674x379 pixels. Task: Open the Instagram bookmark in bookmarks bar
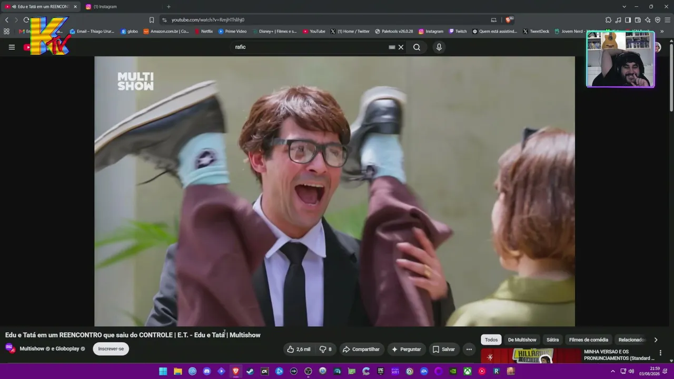(x=431, y=31)
